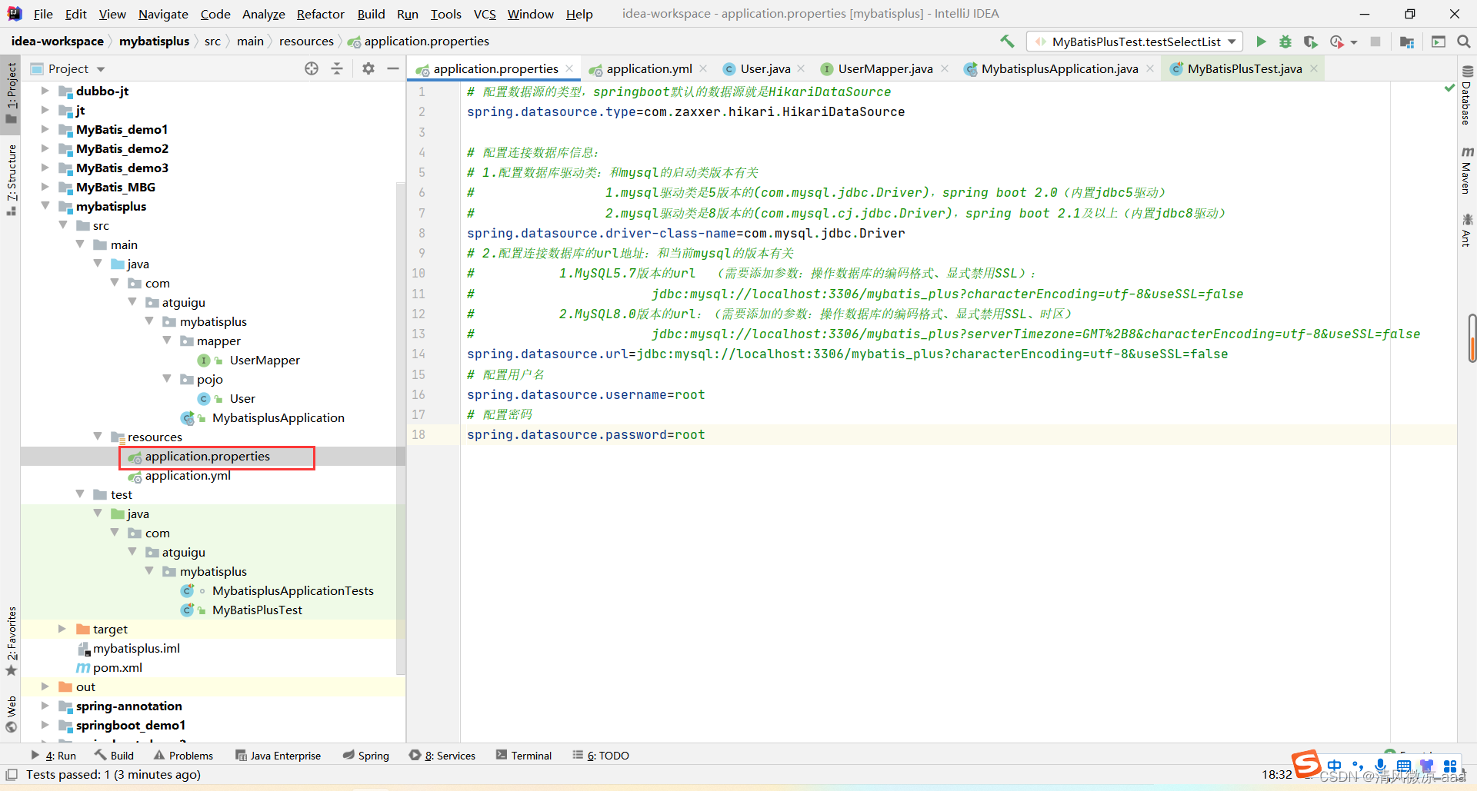This screenshot has width=1477, height=791.
Task: Run with Coverage icon
Action: click(x=1311, y=42)
